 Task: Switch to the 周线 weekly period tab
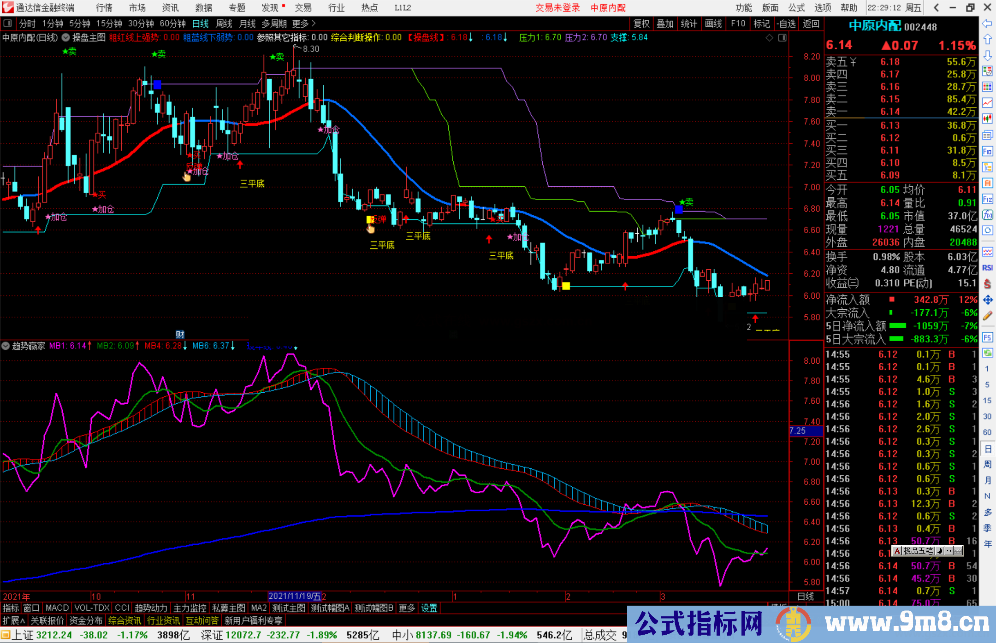pos(224,24)
